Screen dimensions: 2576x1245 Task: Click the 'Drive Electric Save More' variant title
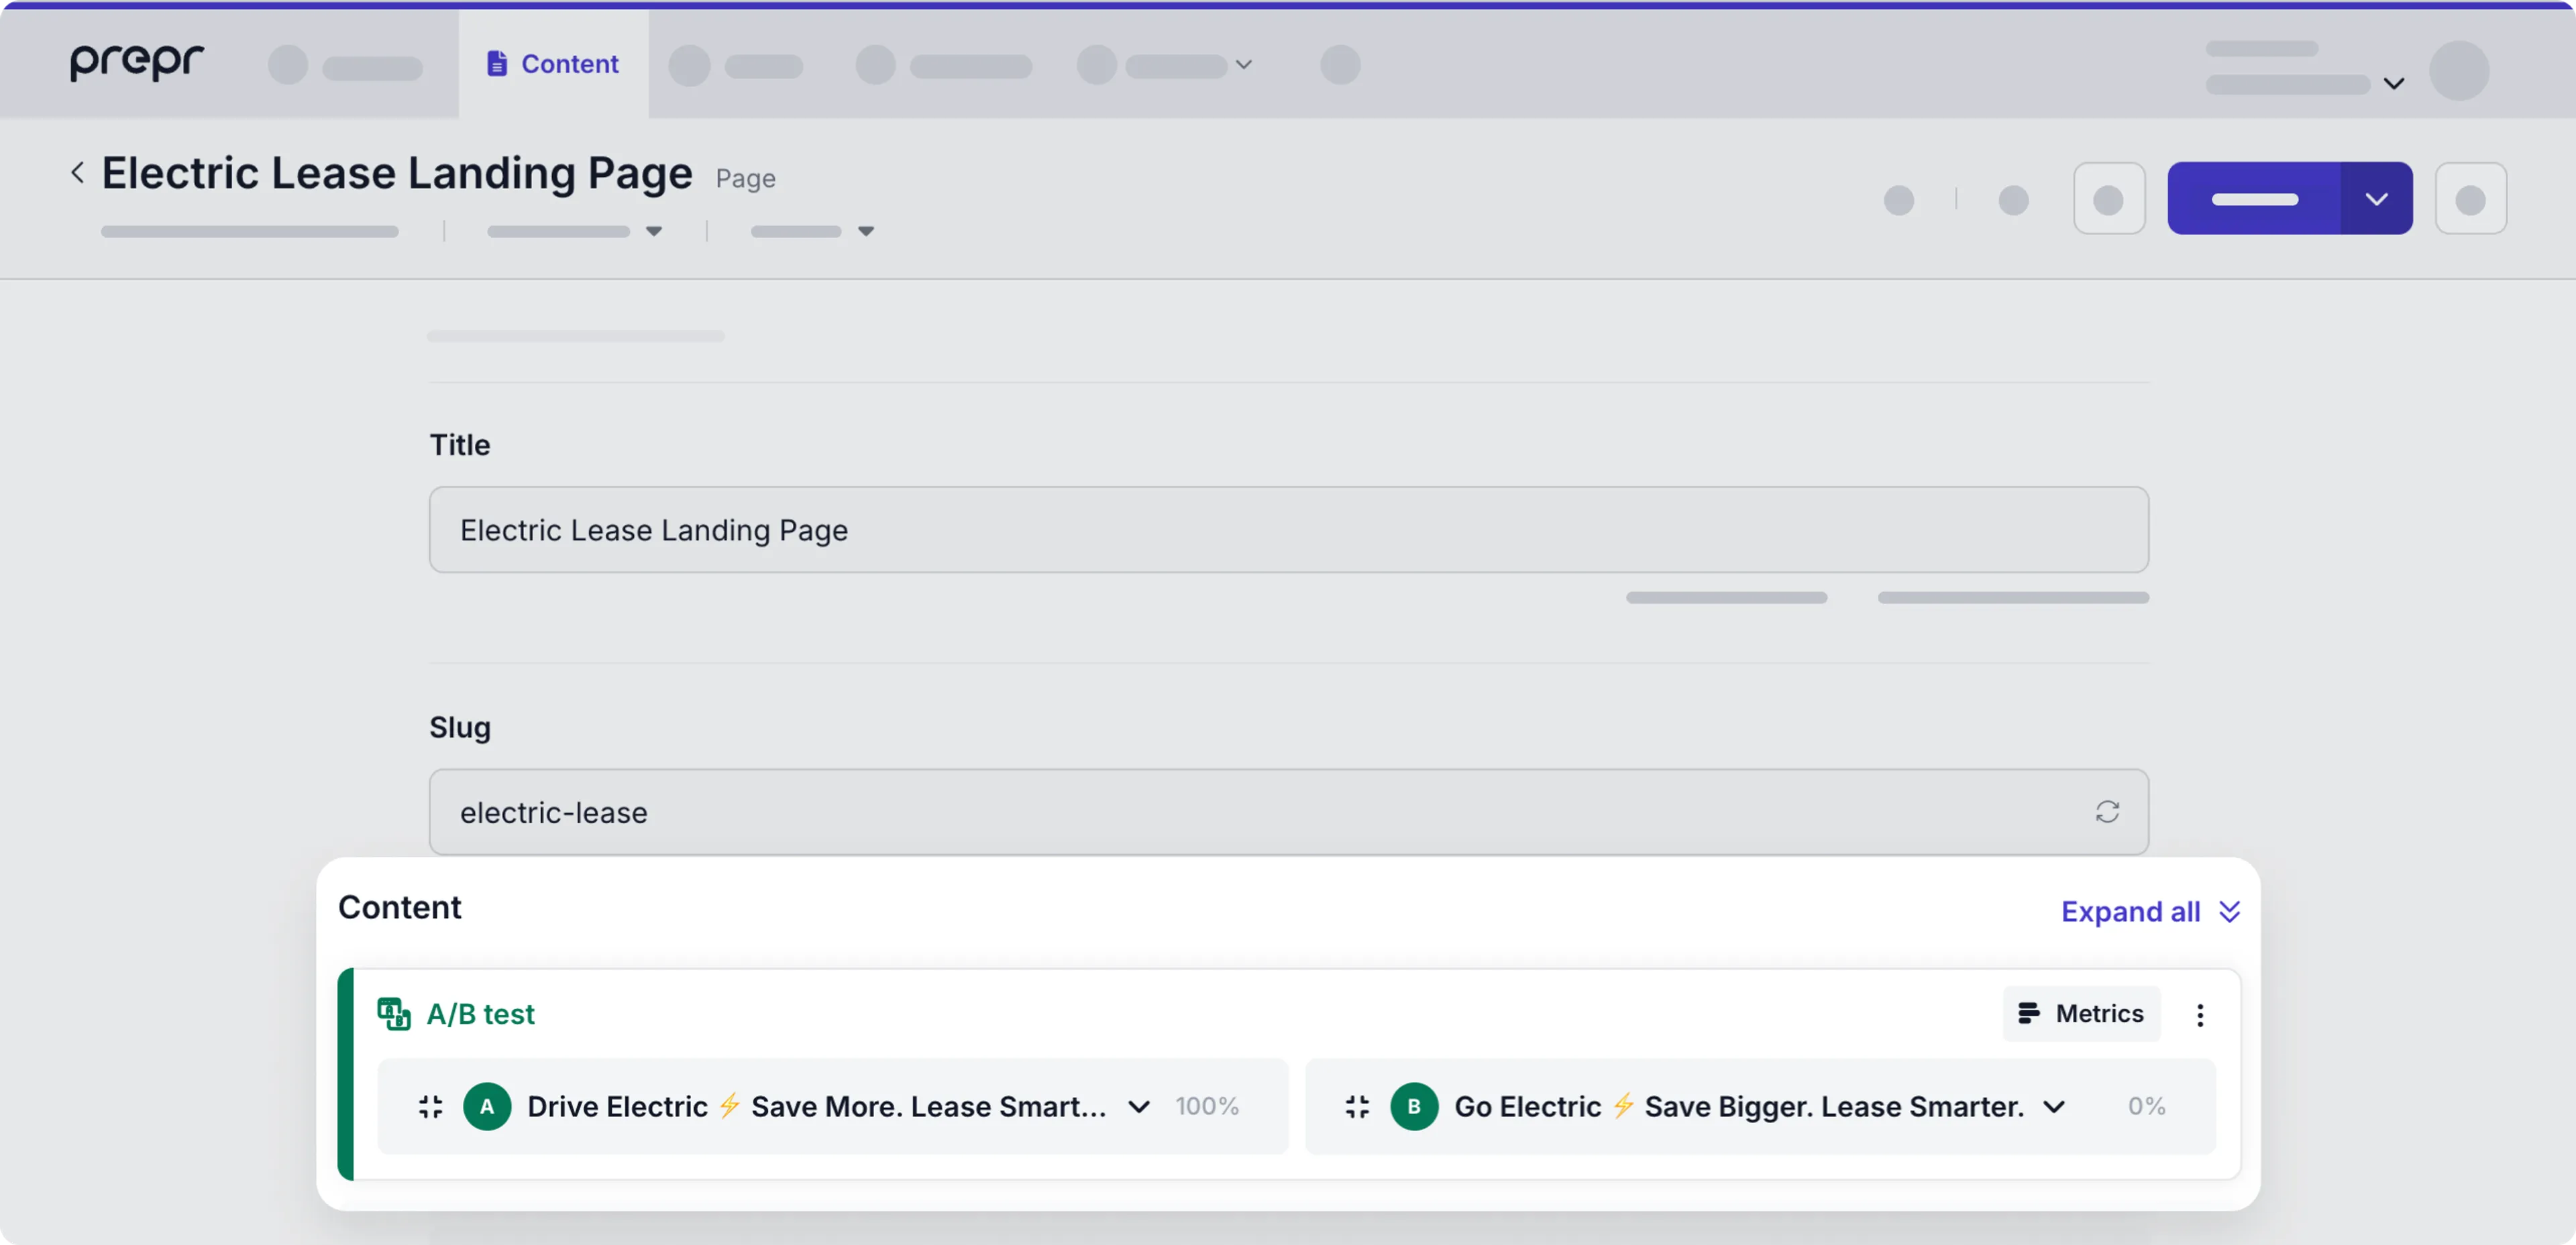(x=816, y=1106)
